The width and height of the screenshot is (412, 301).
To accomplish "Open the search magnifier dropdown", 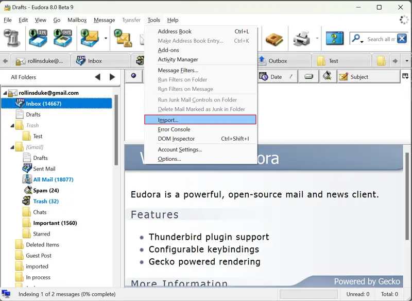I will (357, 39).
